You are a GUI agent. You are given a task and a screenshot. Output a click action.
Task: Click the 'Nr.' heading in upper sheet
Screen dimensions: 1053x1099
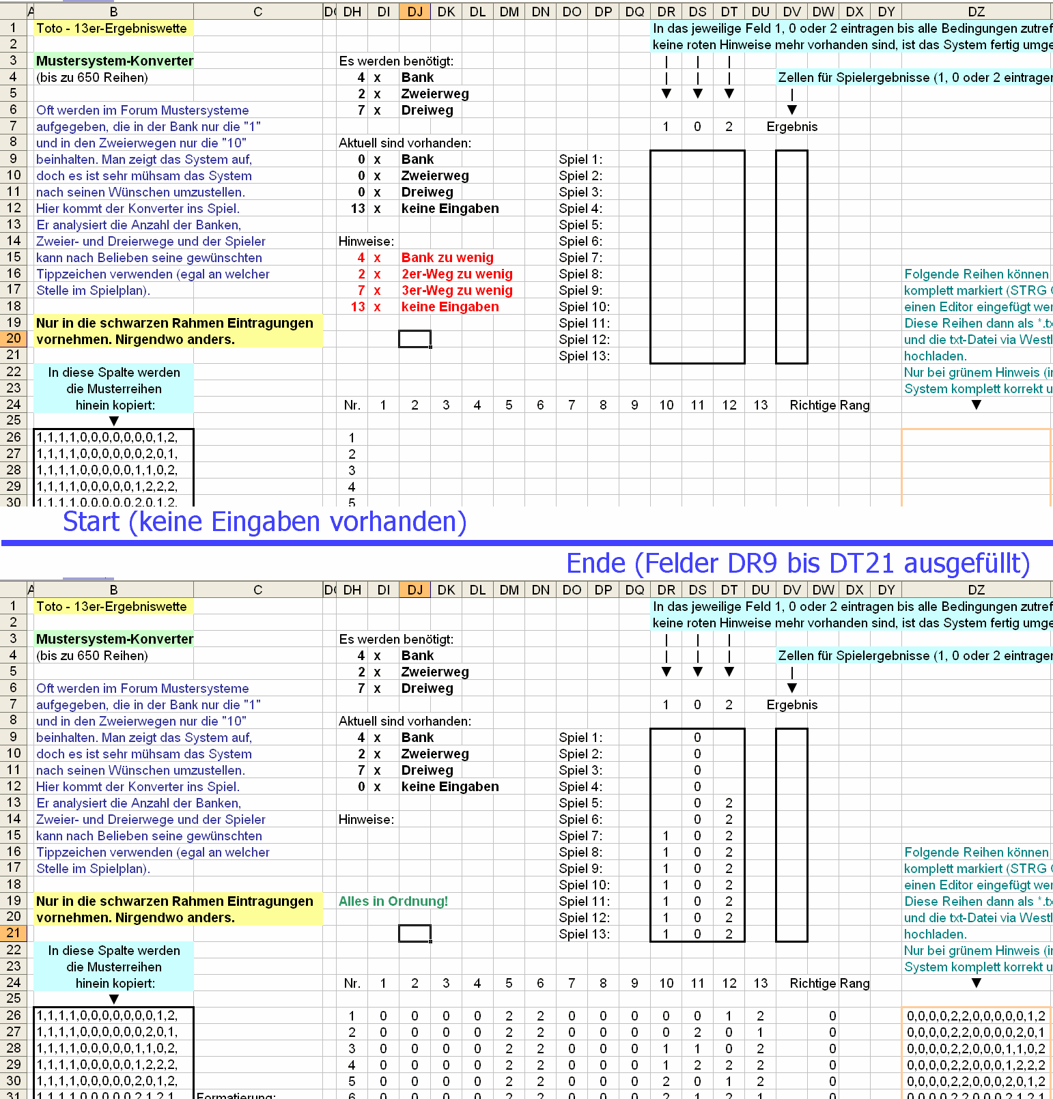click(x=352, y=405)
